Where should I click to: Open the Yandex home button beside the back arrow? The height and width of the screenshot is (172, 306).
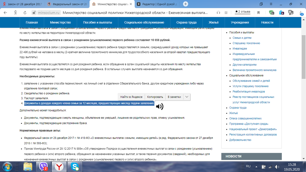[x=15, y=12]
